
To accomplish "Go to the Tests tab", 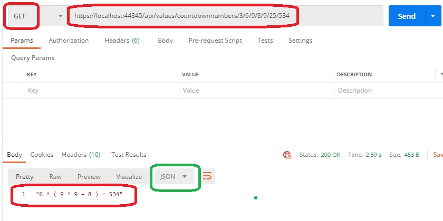I will click(265, 41).
